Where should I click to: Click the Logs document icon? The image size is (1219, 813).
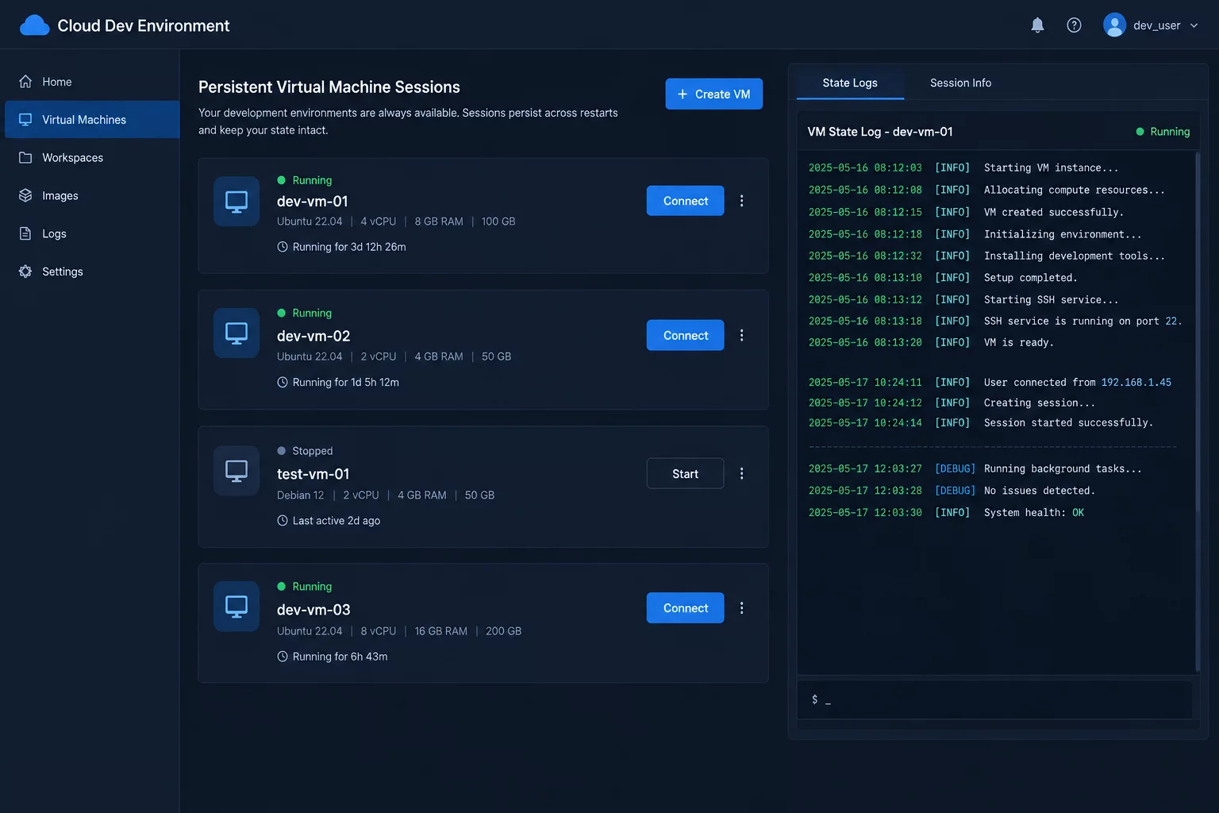pyautogui.click(x=25, y=233)
